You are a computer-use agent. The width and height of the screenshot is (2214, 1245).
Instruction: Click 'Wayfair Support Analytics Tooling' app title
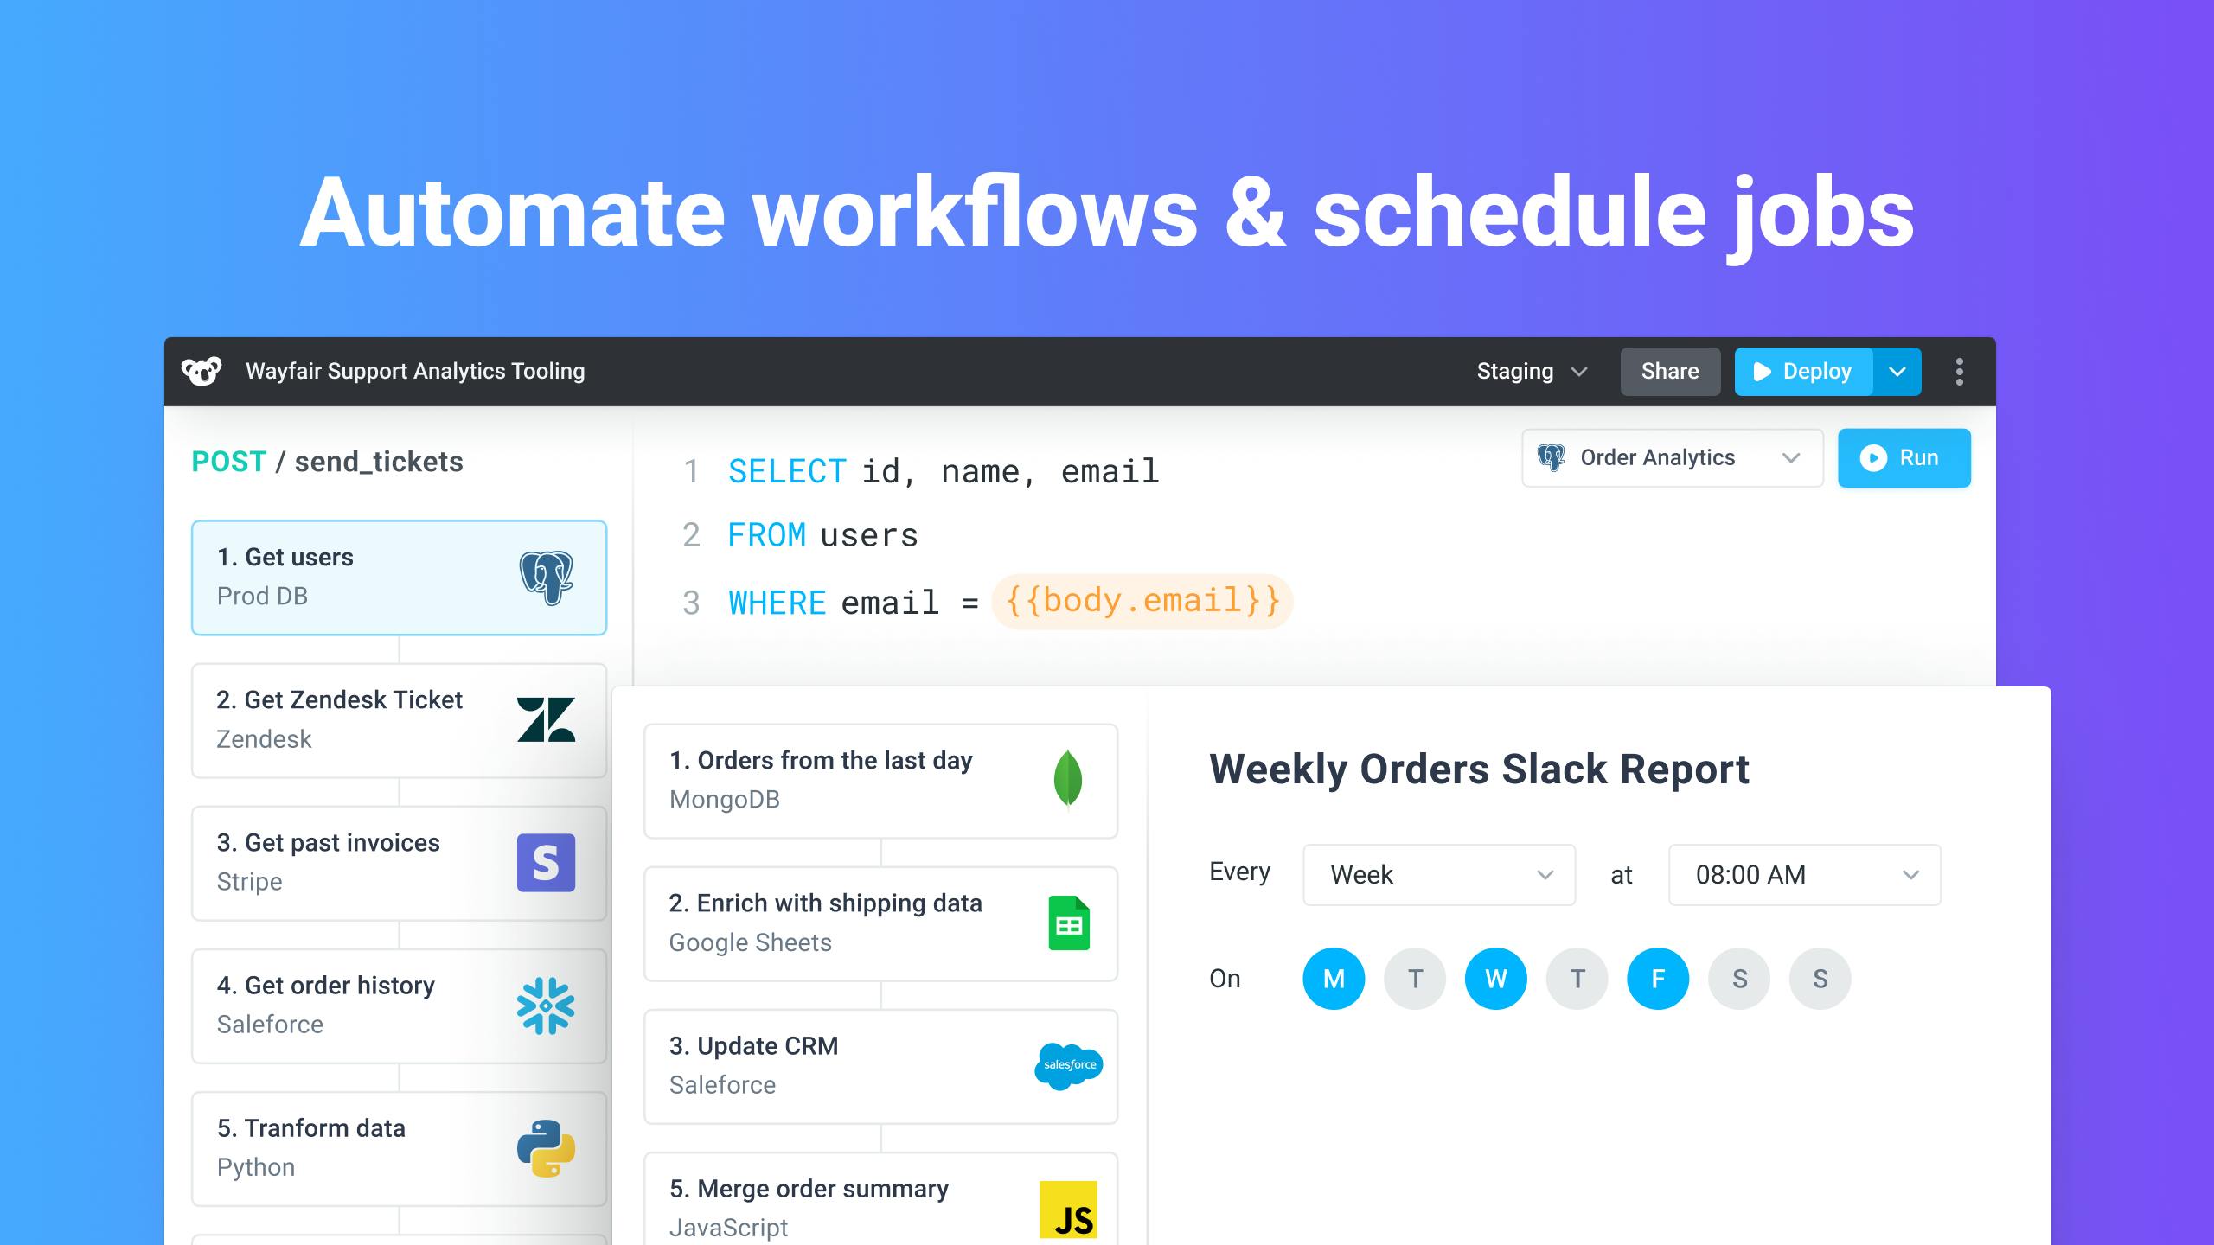pyautogui.click(x=415, y=372)
